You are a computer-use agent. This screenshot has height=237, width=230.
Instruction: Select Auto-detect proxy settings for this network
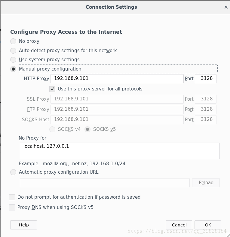tap(13, 50)
